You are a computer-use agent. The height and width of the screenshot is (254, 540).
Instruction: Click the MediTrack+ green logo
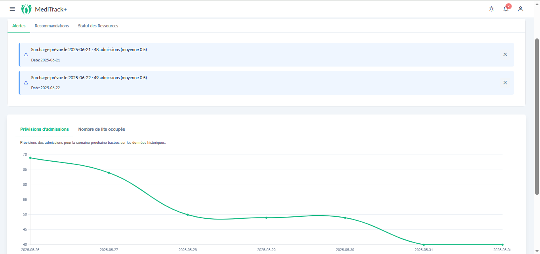[x=26, y=9]
